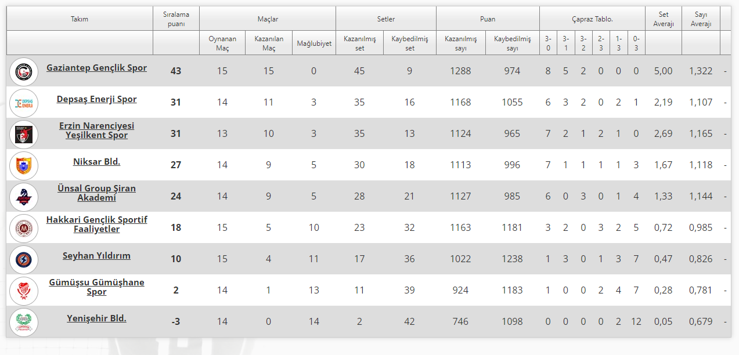Open the Gaziantep Gençlik Spor team link
Viewport: 739px width, 355px height.
tap(96, 68)
